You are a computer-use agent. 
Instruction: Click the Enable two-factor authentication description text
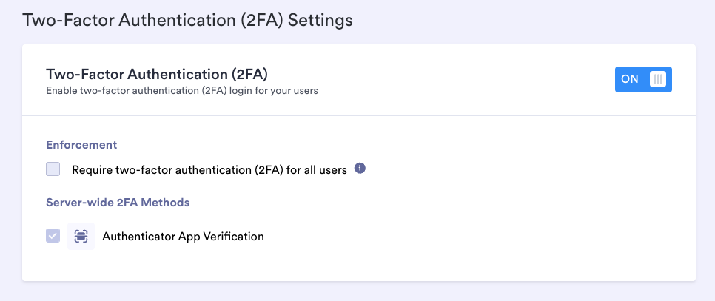click(x=181, y=91)
